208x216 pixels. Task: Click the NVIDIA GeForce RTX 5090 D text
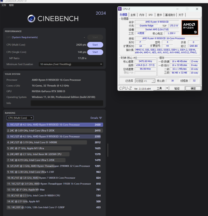click(x=48, y=91)
